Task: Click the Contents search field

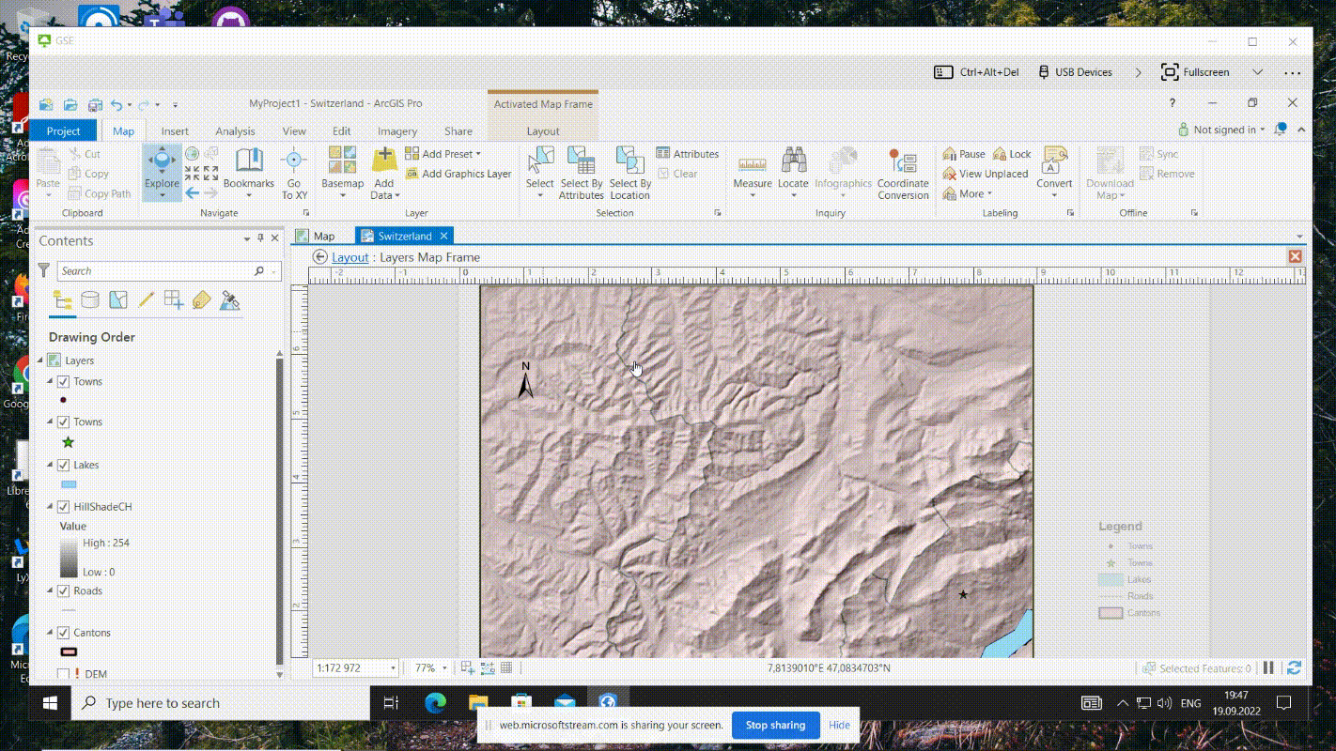Action: (x=155, y=271)
